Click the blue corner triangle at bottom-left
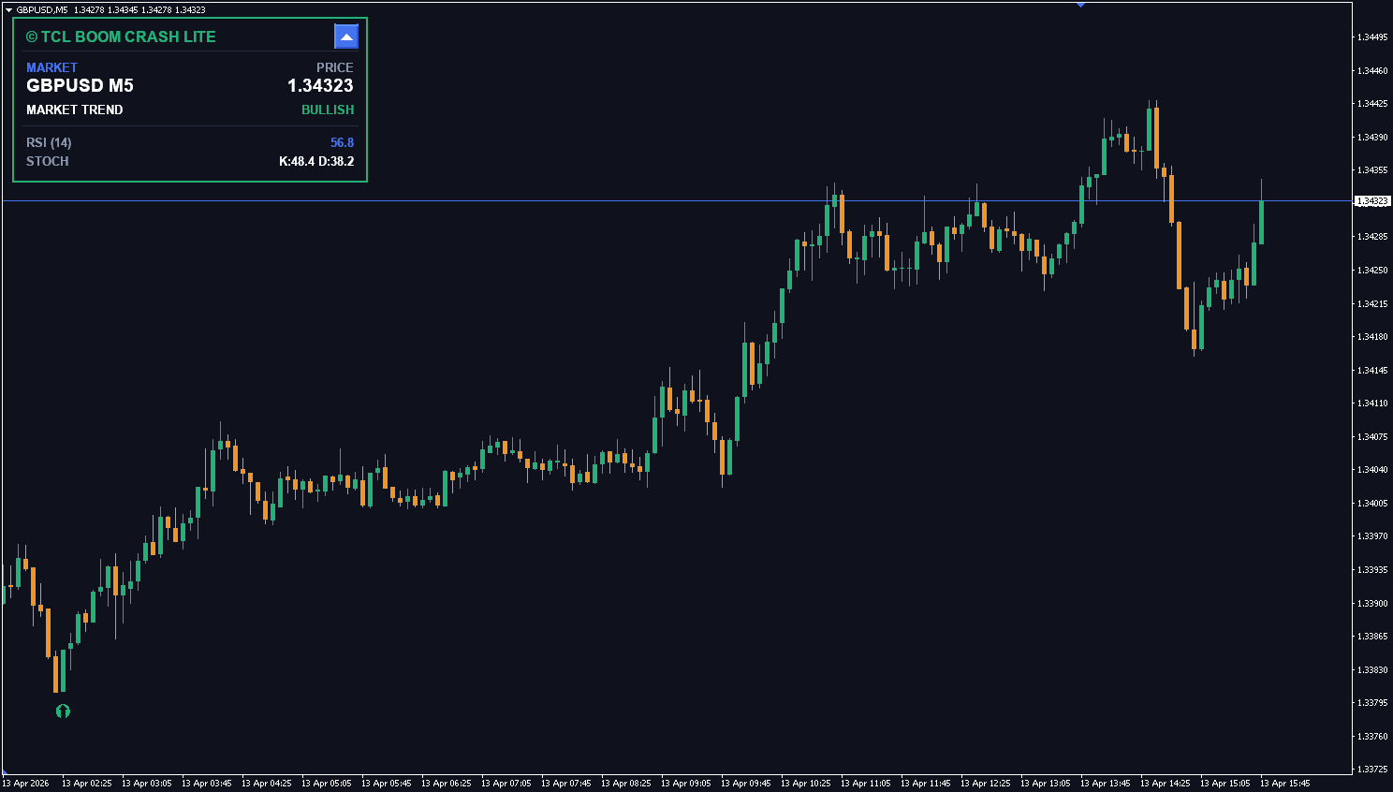Screen dimensions: 1393x792 pos(5,772)
